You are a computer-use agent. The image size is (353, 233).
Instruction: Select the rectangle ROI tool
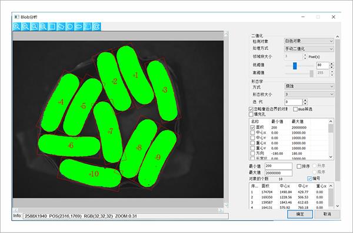[52, 26]
